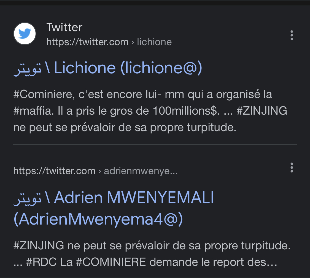Click https://twitter.com URL above Adrien title

tap(54, 171)
